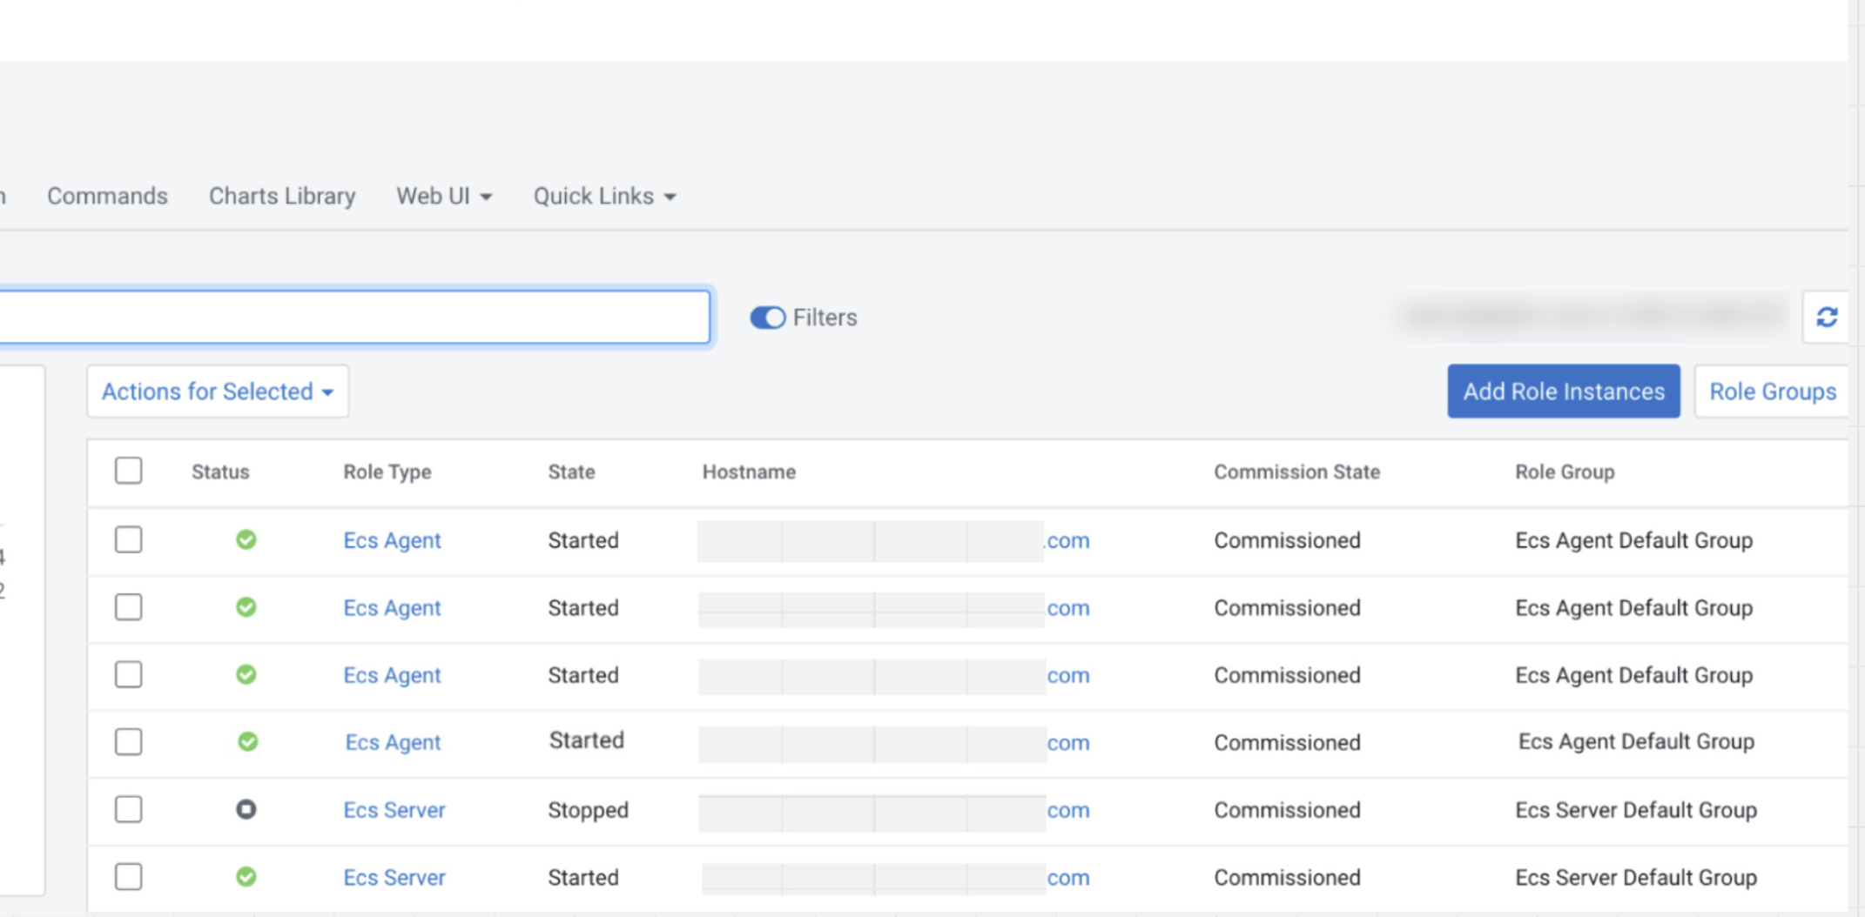The height and width of the screenshot is (917, 1865).
Task: Click green status icon of second Ecs Agent row
Action: point(246,607)
